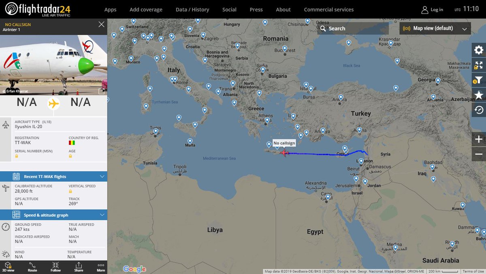Follow the selected aircraft

pos(55,267)
